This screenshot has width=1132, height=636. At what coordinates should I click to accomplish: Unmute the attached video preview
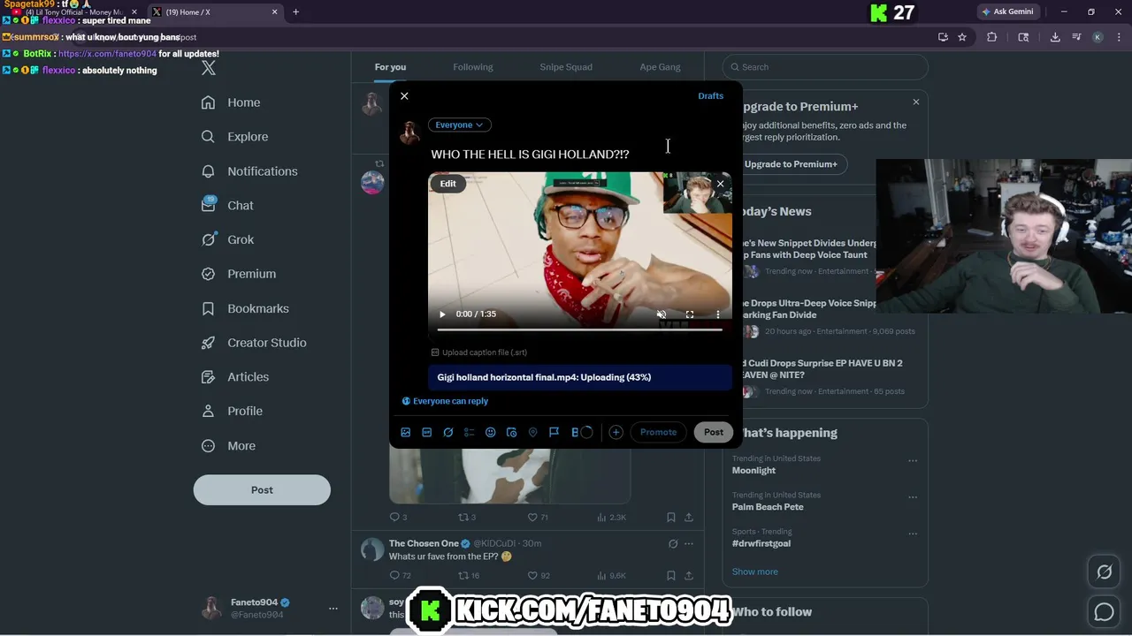click(661, 314)
